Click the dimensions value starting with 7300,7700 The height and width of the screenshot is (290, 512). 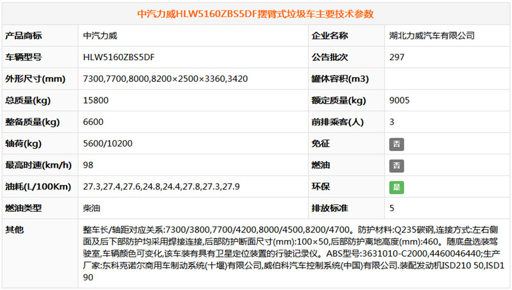point(165,79)
